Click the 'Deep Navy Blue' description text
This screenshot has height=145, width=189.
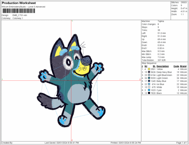[164, 72]
